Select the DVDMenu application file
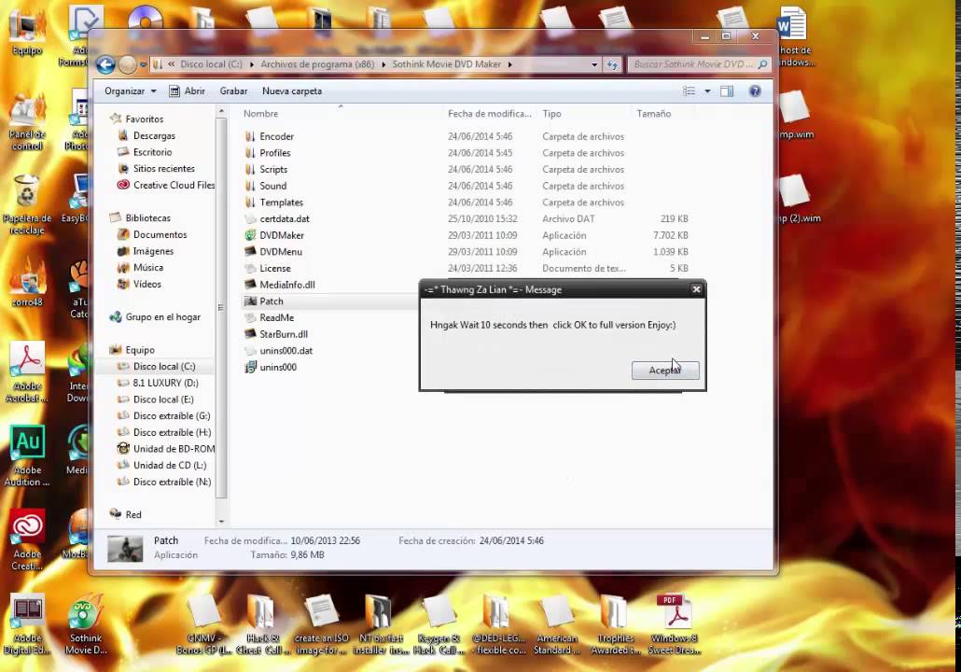Screen dimensions: 961x672 pos(280,252)
